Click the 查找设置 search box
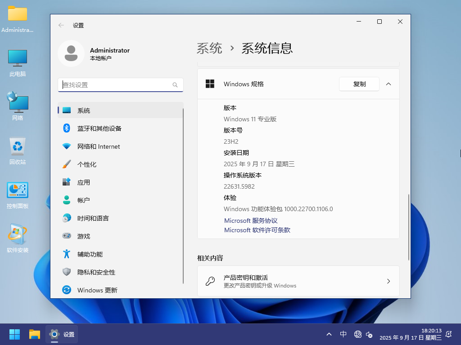Viewport: 461px width, 345px height. click(x=117, y=85)
